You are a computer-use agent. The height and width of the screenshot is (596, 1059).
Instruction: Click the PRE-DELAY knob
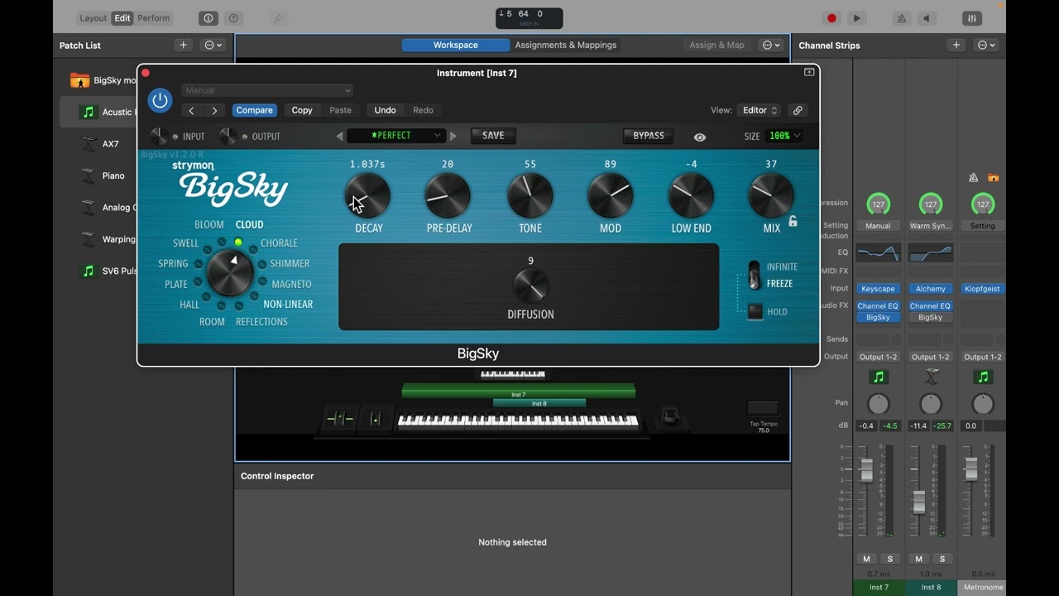[448, 195]
